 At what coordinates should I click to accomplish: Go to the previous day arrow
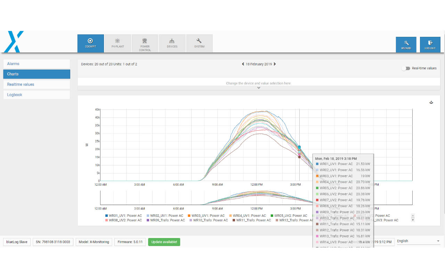[243, 64]
